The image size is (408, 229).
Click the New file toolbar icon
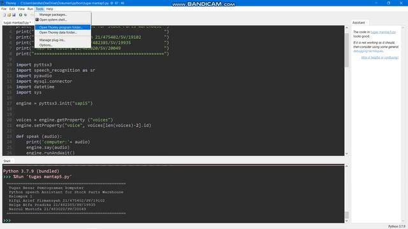(4, 15)
